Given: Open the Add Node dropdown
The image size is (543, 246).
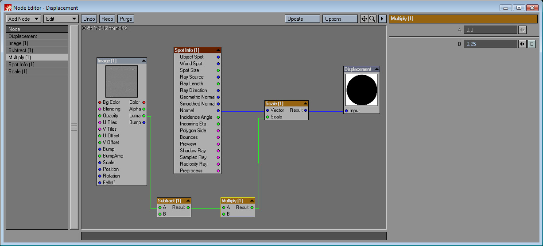Looking at the screenshot, I should pyautogui.click(x=23, y=19).
